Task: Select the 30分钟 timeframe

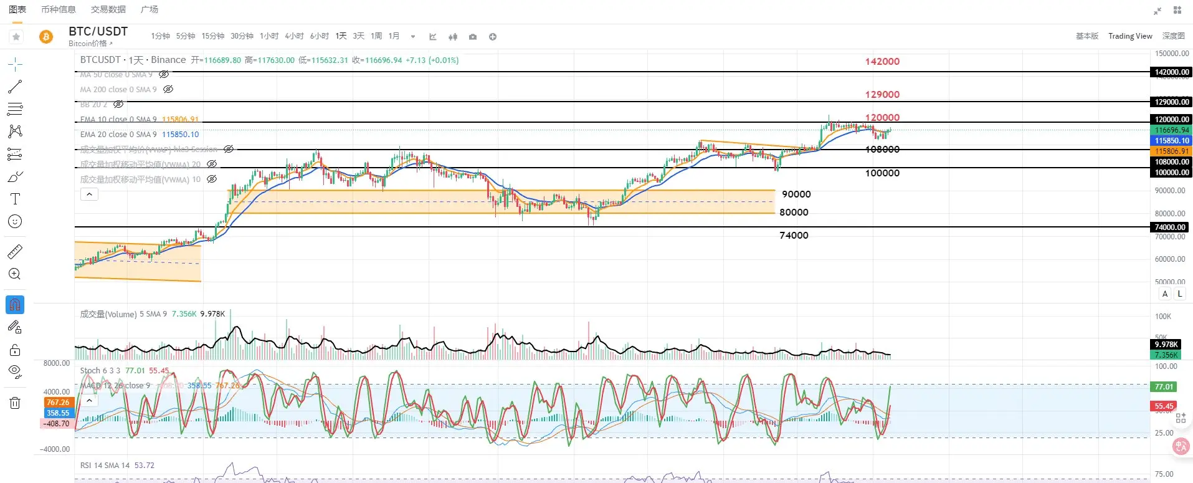Action: [242, 36]
